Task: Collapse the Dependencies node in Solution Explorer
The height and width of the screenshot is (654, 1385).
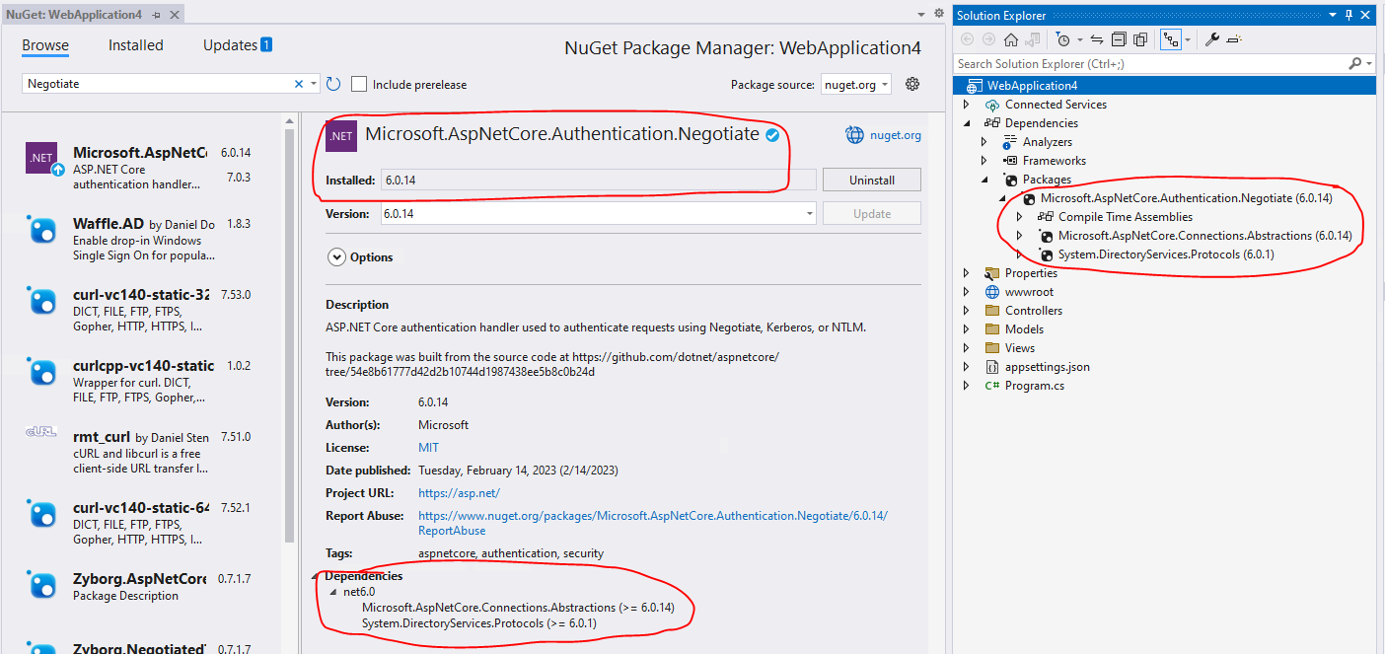Action: click(x=967, y=123)
